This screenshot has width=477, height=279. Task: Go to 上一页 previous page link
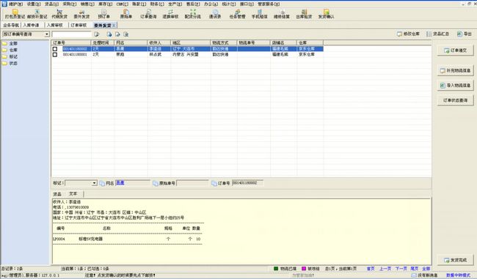(x=385, y=269)
